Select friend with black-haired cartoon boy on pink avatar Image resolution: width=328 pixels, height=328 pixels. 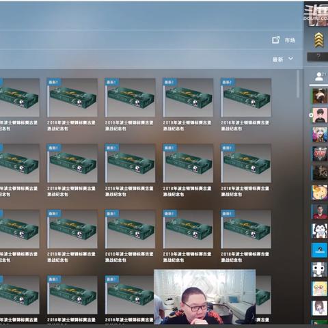pos(320,115)
